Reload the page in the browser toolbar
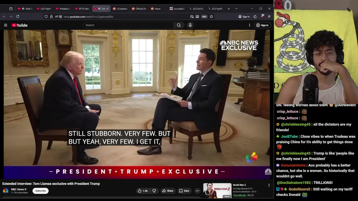 [x=18, y=16]
